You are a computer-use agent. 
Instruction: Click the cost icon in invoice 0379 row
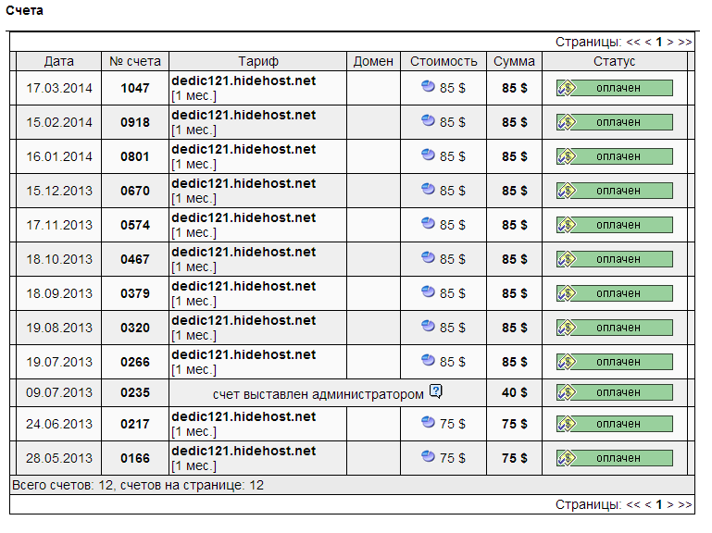428,291
